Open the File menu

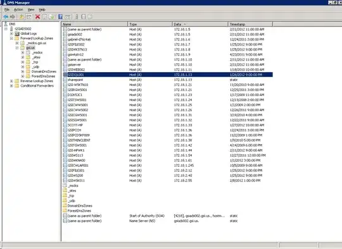pos(7,9)
